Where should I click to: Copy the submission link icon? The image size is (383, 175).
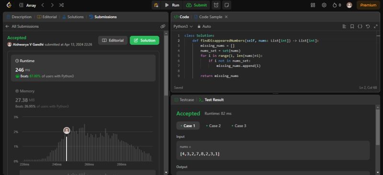click(163, 26)
